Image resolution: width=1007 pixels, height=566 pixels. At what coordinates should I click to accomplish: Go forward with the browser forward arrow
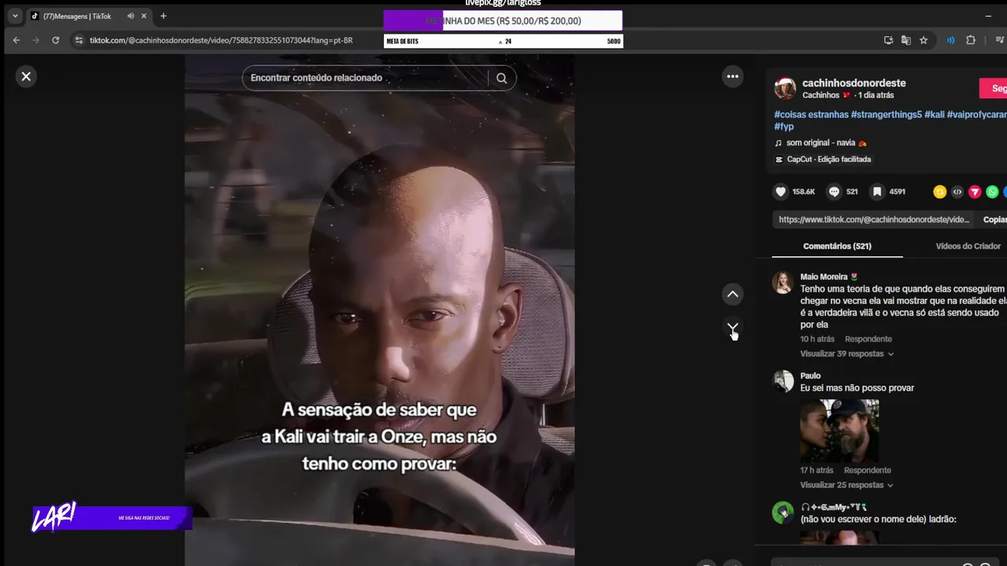(35, 40)
